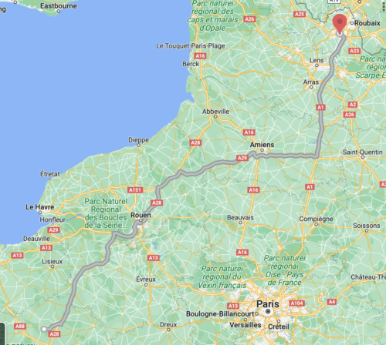Click the Le Touquet-Paris-Plage label
This screenshot has width=386, height=345.
click(x=191, y=46)
